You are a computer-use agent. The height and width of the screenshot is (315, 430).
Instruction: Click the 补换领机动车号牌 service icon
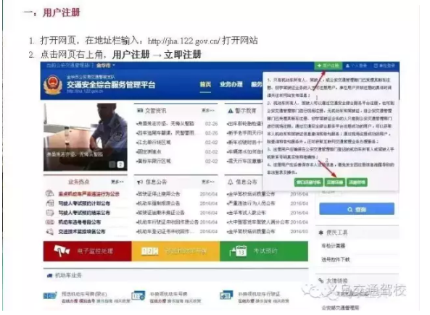click(138, 295)
